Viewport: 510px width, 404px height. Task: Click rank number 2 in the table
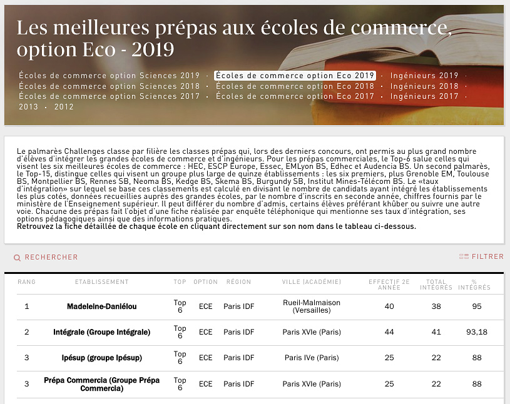point(27,332)
